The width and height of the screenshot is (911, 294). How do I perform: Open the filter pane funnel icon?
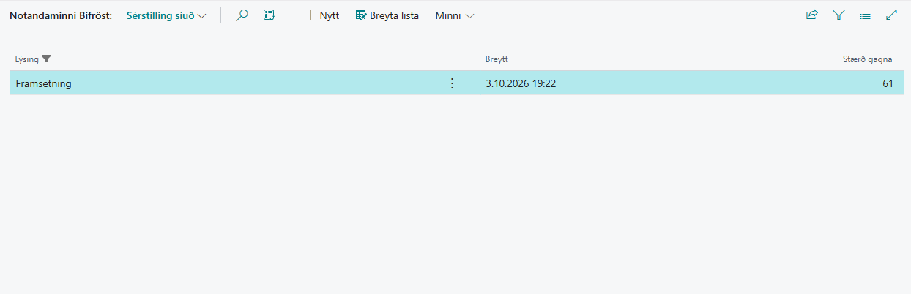tap(839, 15)
